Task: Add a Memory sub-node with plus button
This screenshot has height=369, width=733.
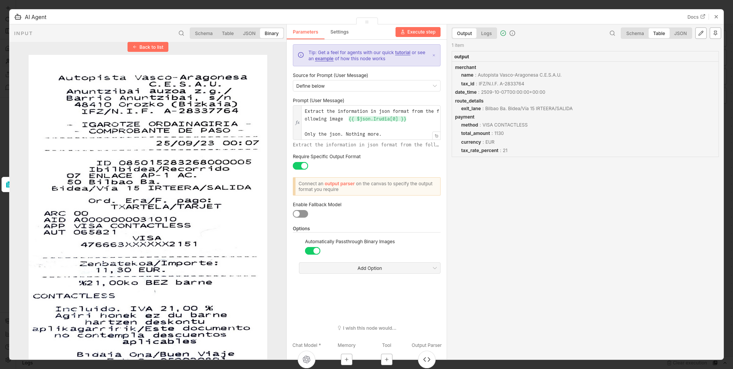Action: coord(346,359)
